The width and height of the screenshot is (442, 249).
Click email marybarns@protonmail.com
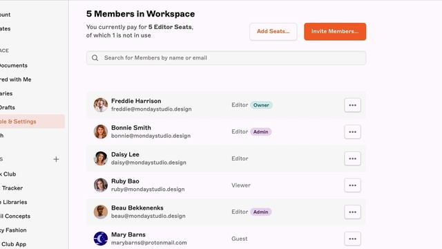(149, 243)
